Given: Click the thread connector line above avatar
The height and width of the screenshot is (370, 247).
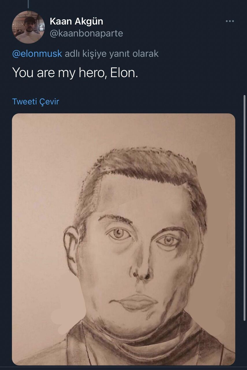Looking at the screenshot, I should (28, 4).
